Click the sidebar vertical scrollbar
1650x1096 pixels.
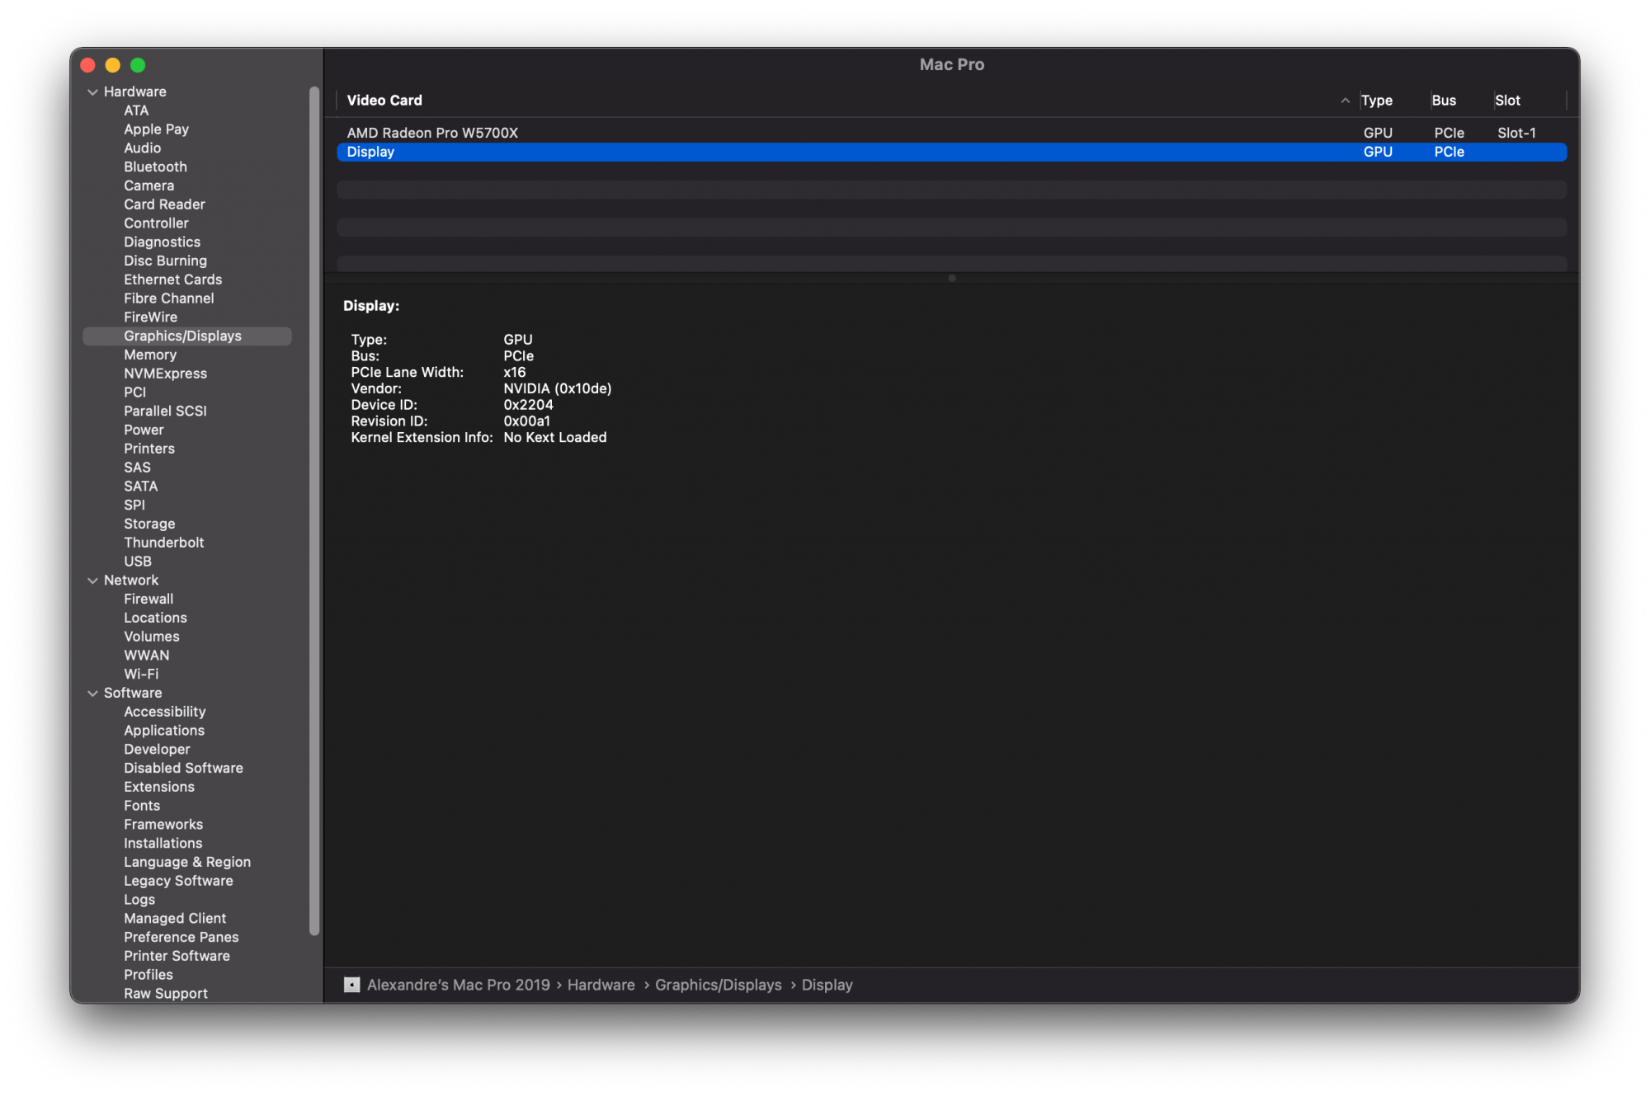click(x=314, y=511)
